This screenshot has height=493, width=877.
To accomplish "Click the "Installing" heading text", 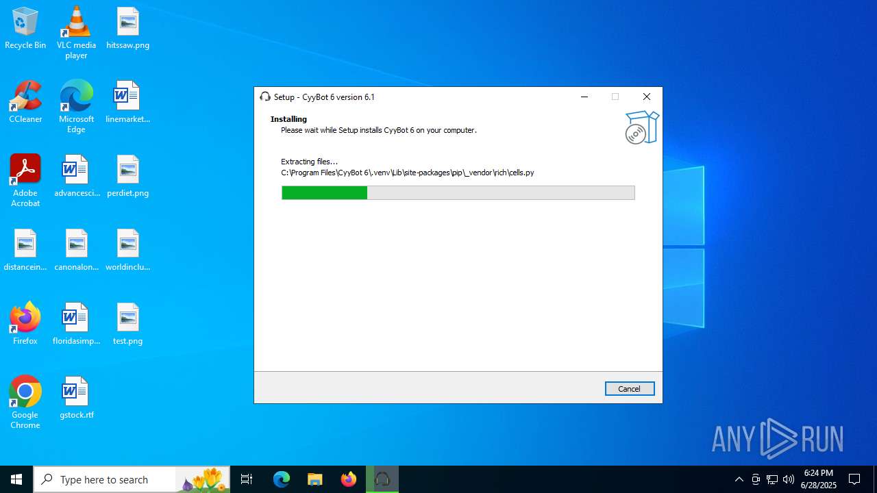I will tap(288, 119).
